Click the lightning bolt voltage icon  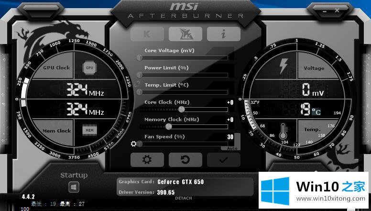pyautogui.click(x=284, y=66)
